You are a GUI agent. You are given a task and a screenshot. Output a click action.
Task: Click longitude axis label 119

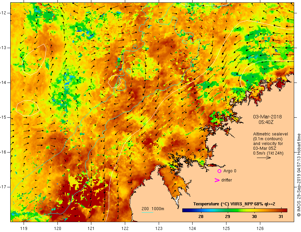tap(24, 228)
